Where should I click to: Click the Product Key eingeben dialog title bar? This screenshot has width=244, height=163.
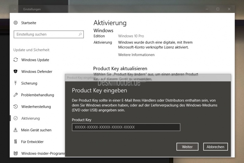click(148, 77)
